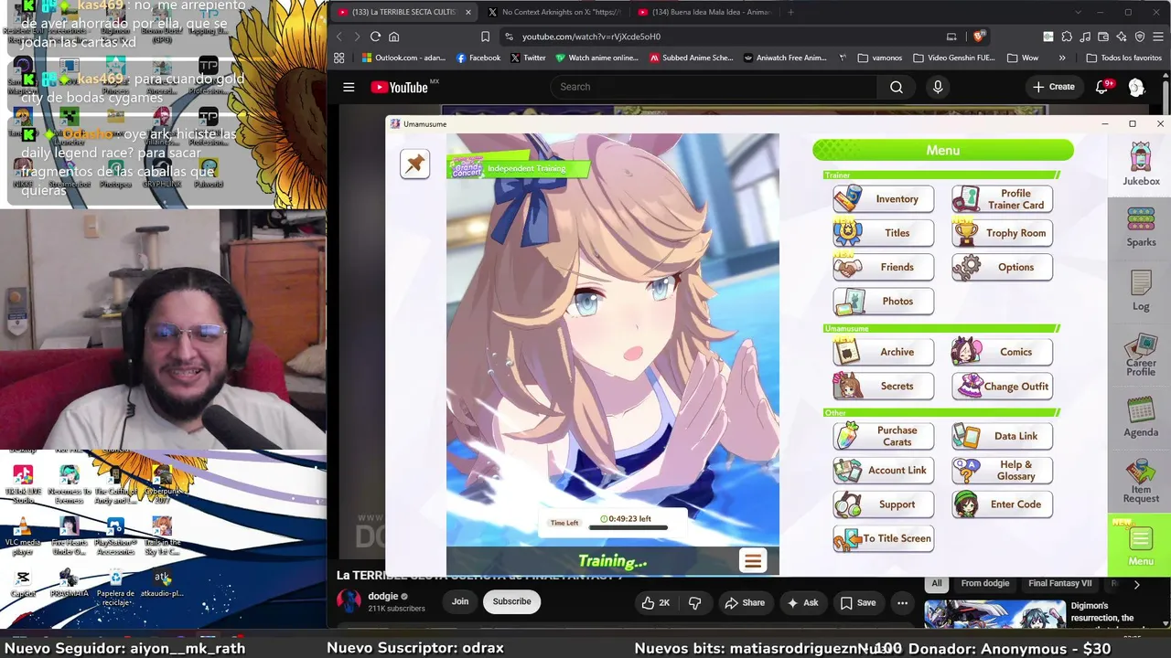
Task: Select the Final Fantasy VII filter chip
Action: [x=1059, y=583]
